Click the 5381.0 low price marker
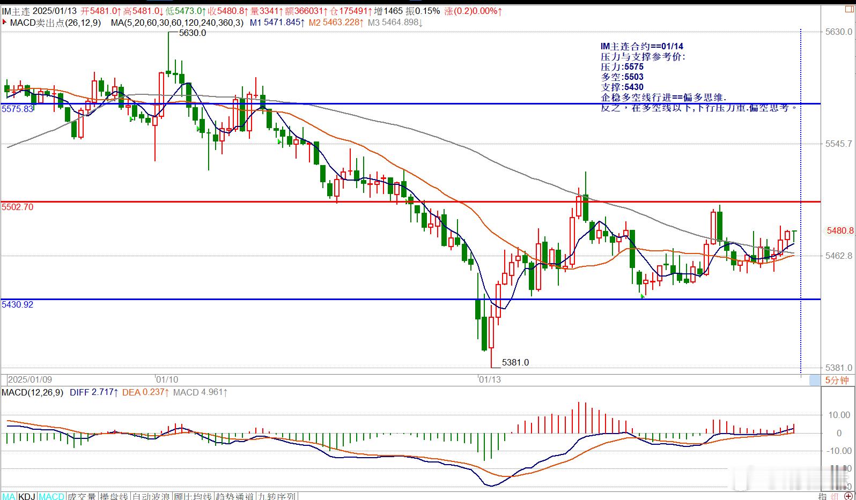Viewport: 856px width, 500px height. point(515,362)
